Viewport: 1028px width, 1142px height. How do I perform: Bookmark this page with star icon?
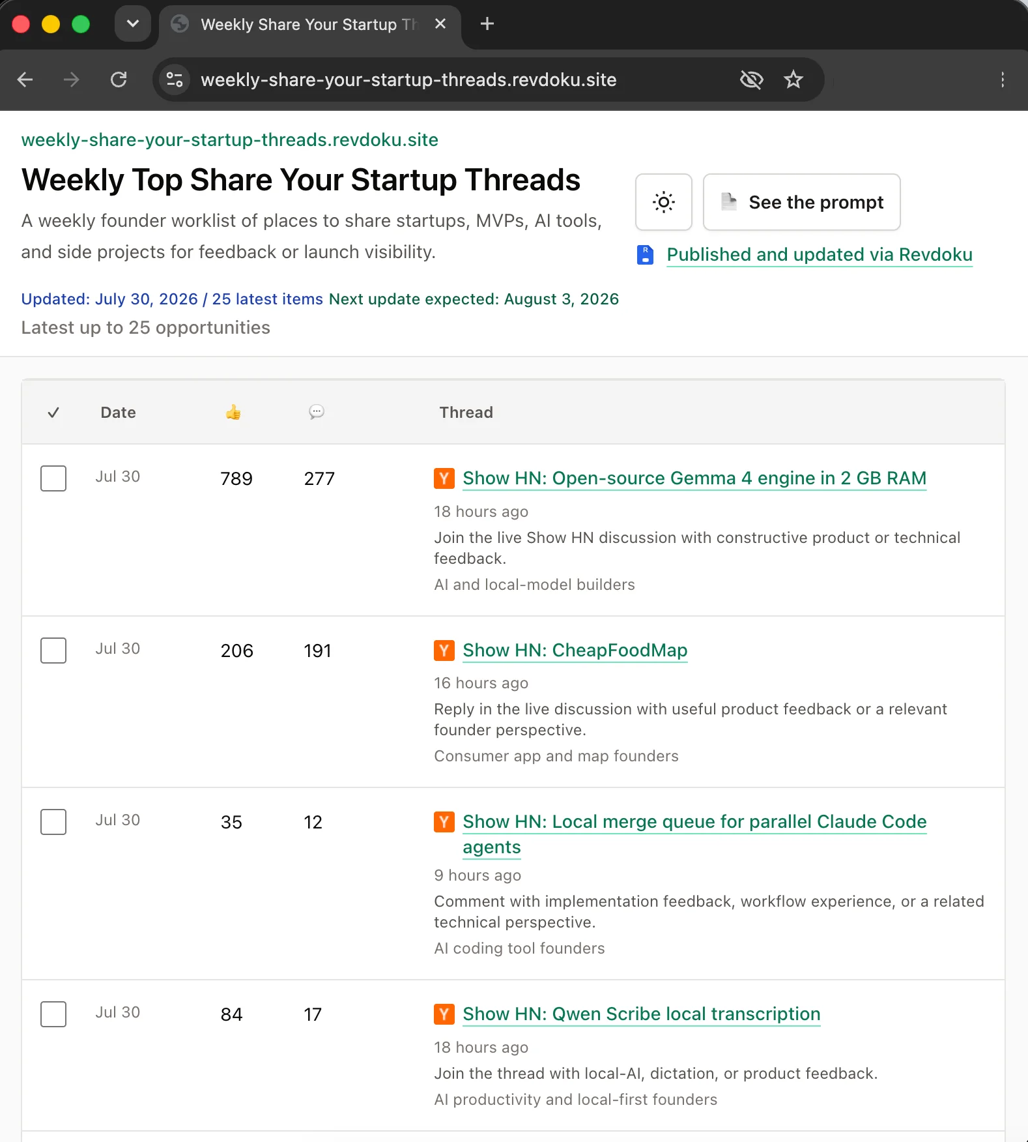coord(793,80)
